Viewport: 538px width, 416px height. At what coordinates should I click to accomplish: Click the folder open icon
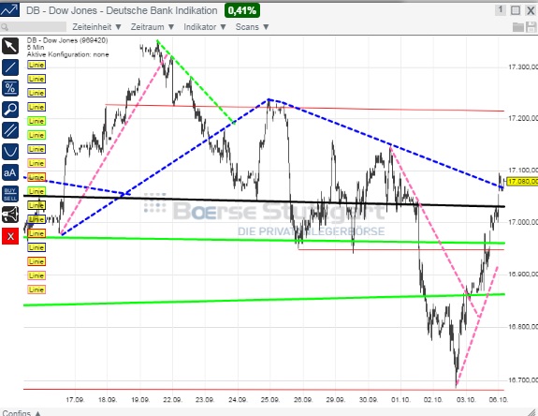click(x=517, y=27)
